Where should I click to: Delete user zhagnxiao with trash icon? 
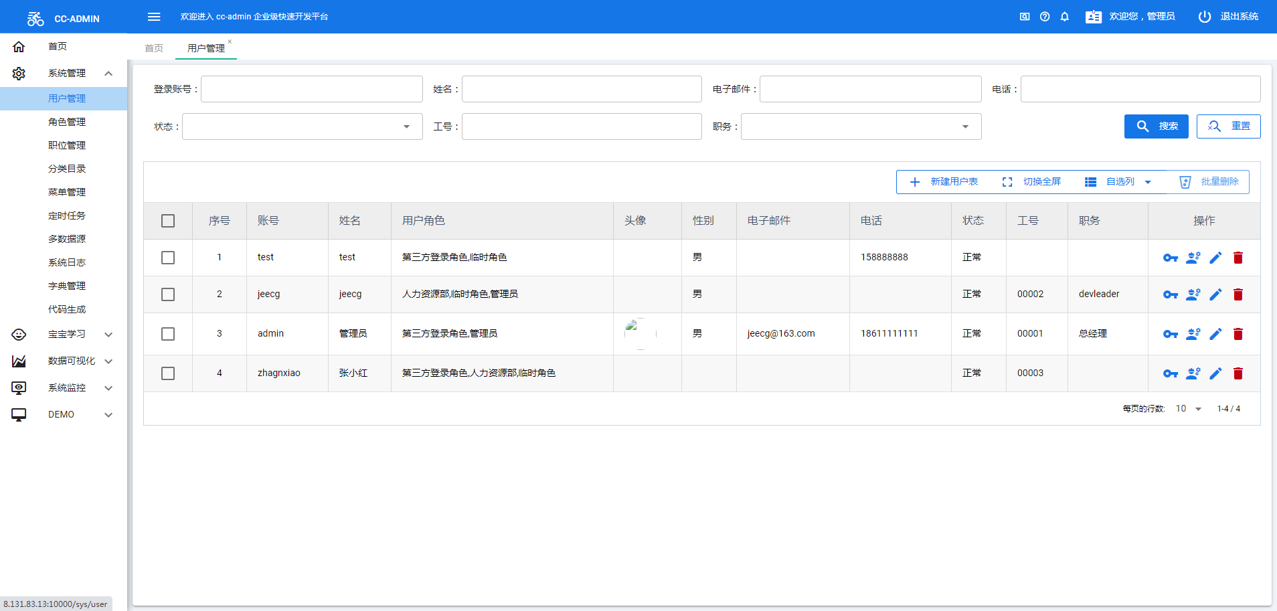tap(1238, 373)
